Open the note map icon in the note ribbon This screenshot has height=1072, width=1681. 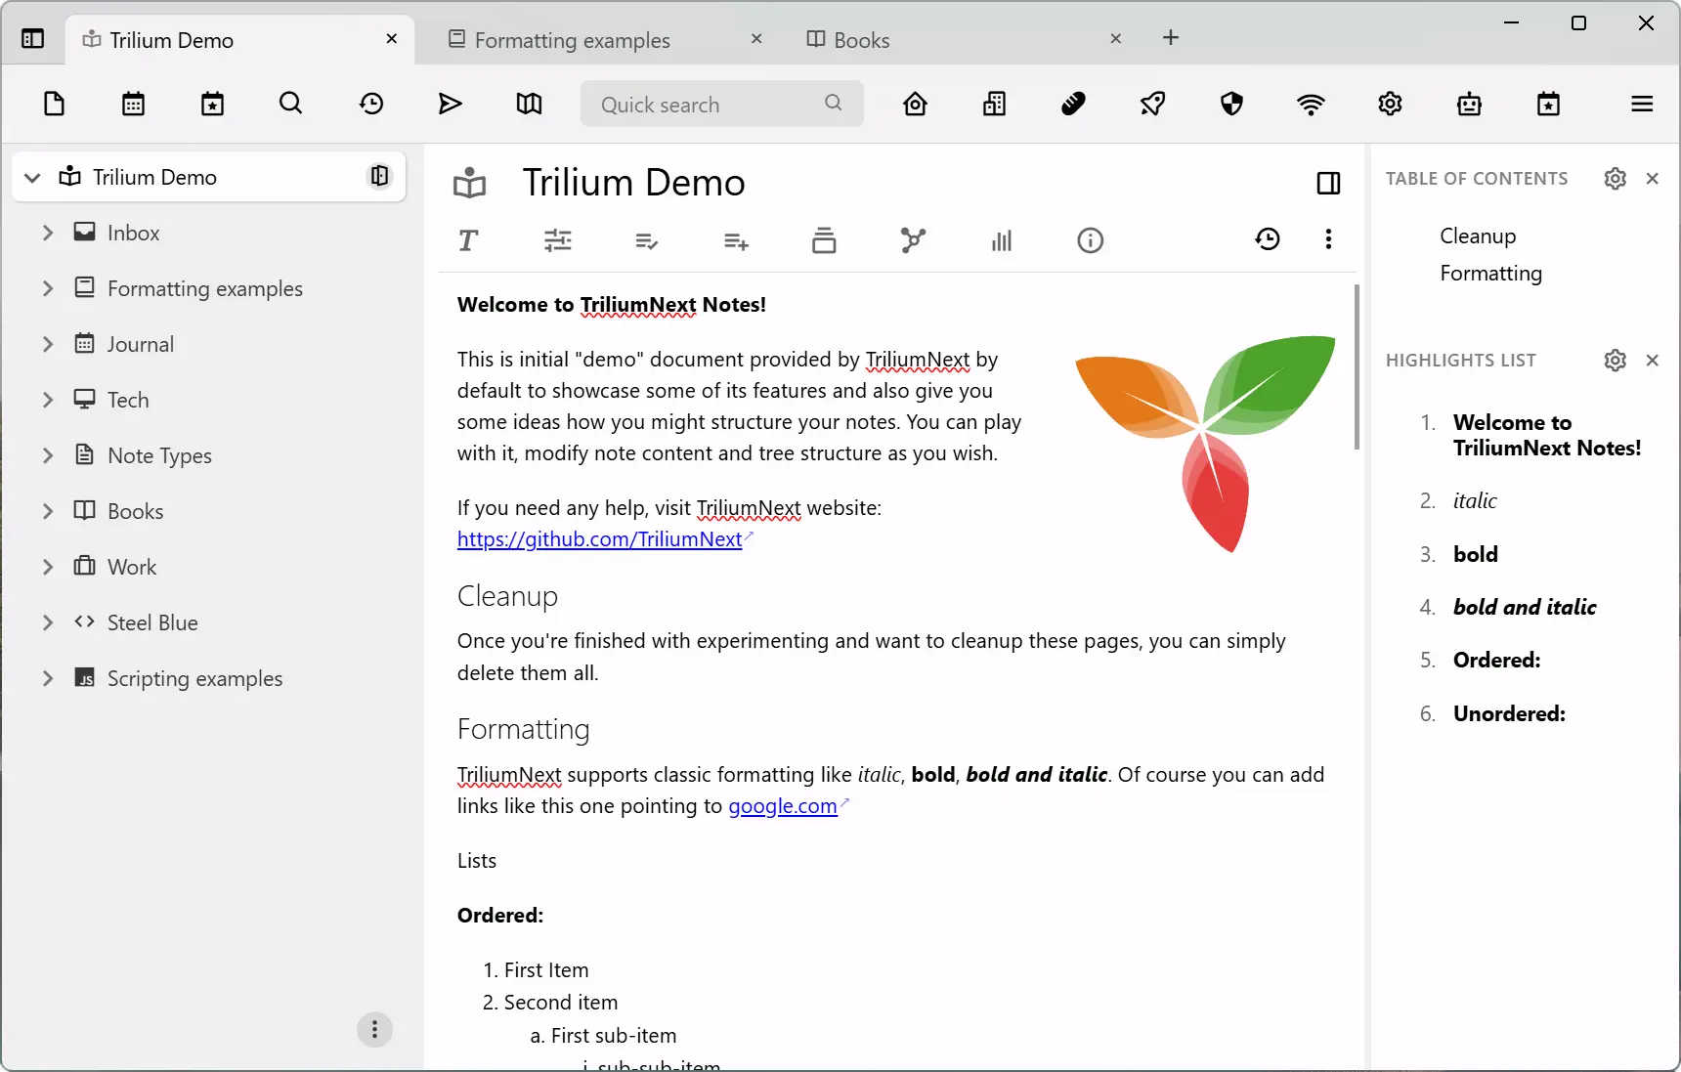pos(913,240)
